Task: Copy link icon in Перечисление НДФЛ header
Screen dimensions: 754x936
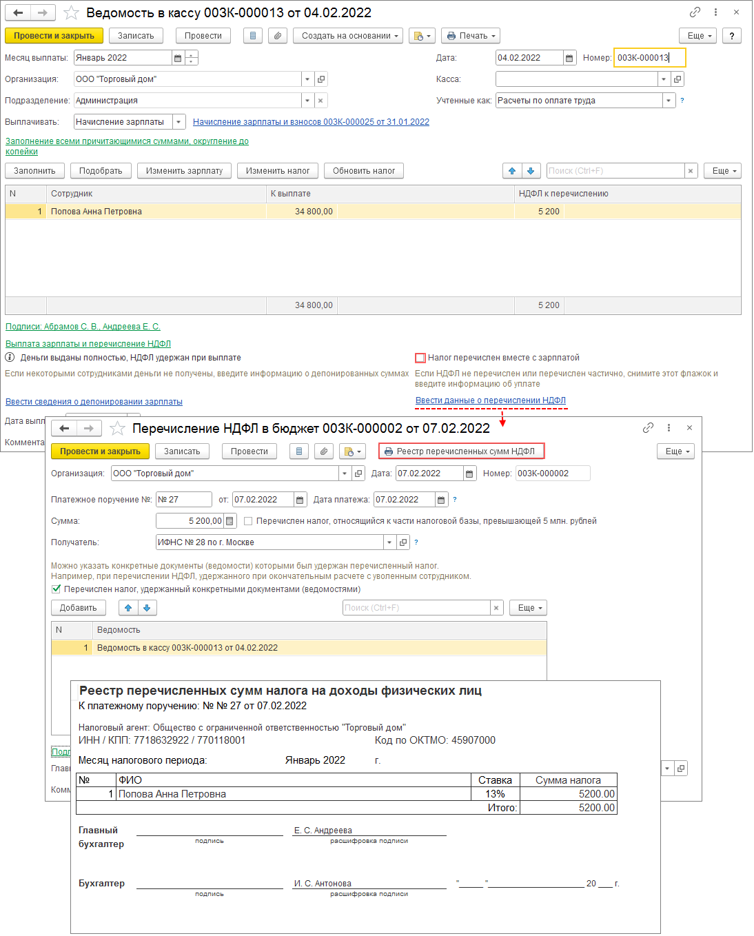Action: pyautogui.click(x=648, y=428)
